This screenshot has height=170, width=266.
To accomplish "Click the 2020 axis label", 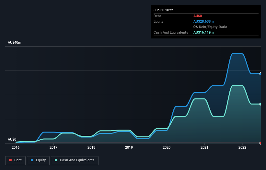I will (167, 147).
